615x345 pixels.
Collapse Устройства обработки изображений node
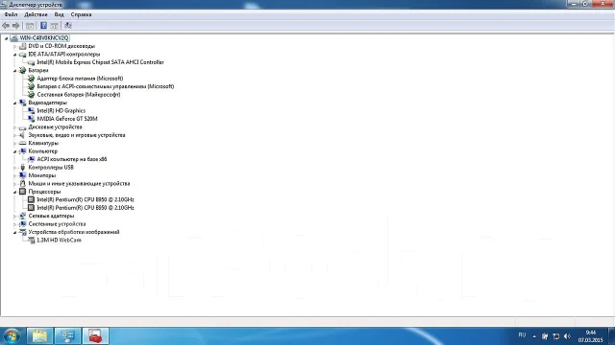tap(15, 232)
